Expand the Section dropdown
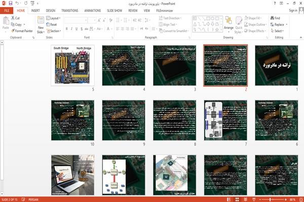The image size is (304, 202). (x=54, y=31)
